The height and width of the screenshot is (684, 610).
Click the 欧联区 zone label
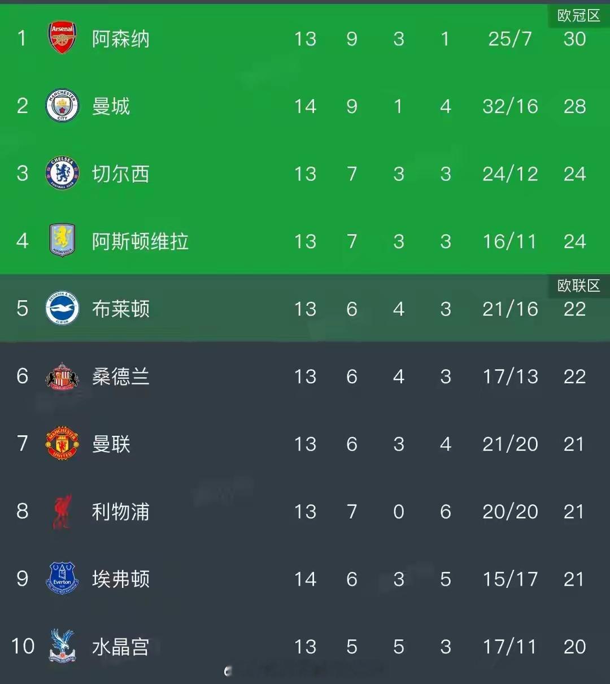(x=578, y=286)
